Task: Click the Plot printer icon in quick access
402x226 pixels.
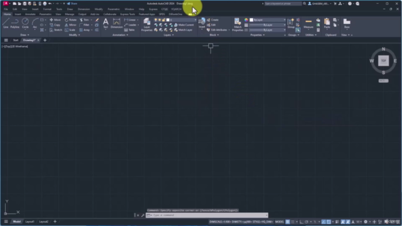Action: click(45, 4)
